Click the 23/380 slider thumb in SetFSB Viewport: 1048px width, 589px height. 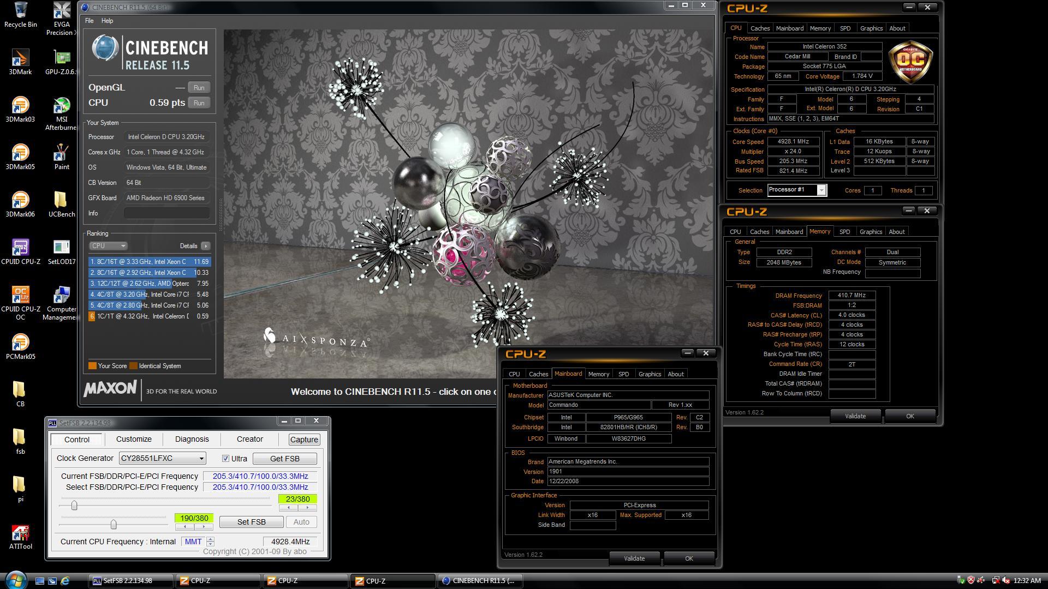click(74, 506)
